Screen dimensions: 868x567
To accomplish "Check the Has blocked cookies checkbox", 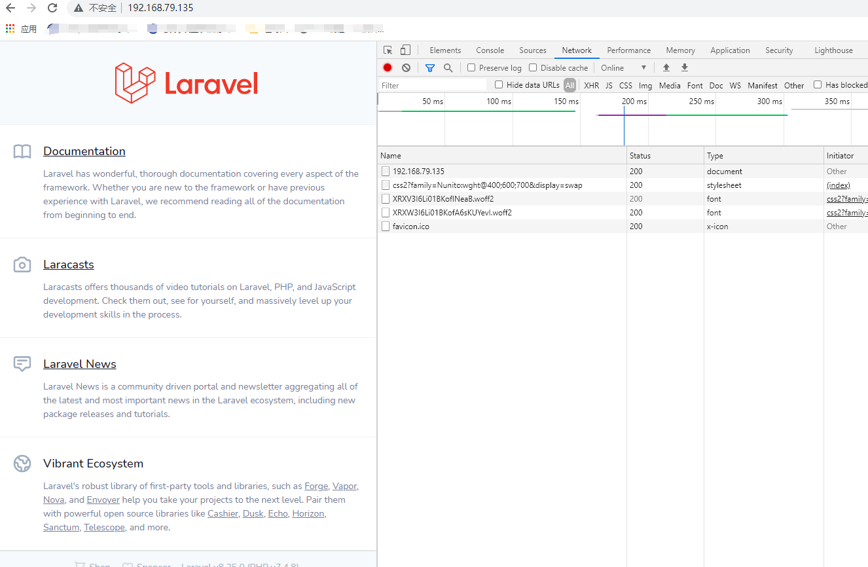I will 818,84.
